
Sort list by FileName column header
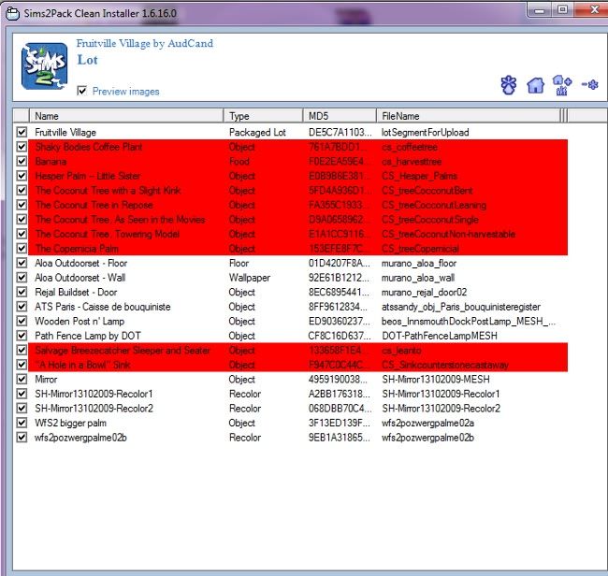coord(468,116)
